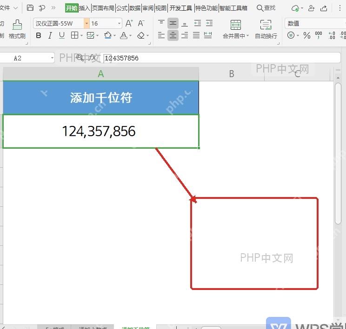Increase the font size with the A+ icon
This screenshot has width=346, height=329.
click(129, 23)
